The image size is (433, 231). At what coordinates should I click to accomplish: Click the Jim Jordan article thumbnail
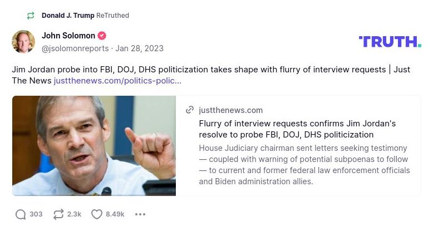94,146
